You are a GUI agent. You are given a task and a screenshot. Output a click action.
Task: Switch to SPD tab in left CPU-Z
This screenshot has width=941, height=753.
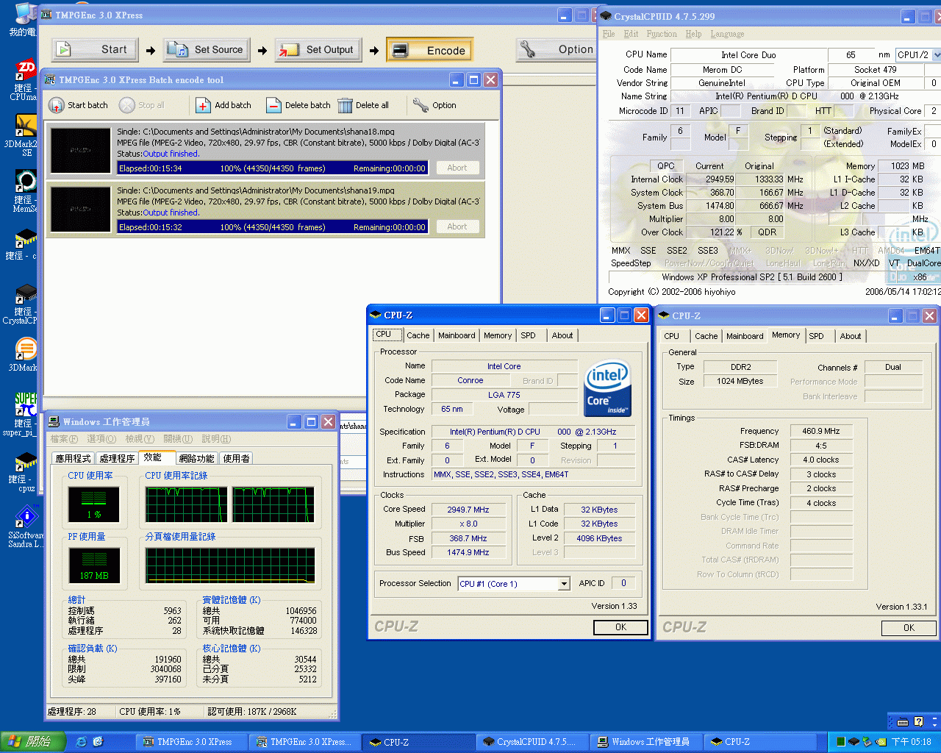pos(529,335)
